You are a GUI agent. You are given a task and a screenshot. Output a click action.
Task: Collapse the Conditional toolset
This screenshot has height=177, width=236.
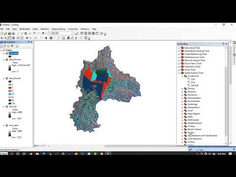click(x=182, y=76)
